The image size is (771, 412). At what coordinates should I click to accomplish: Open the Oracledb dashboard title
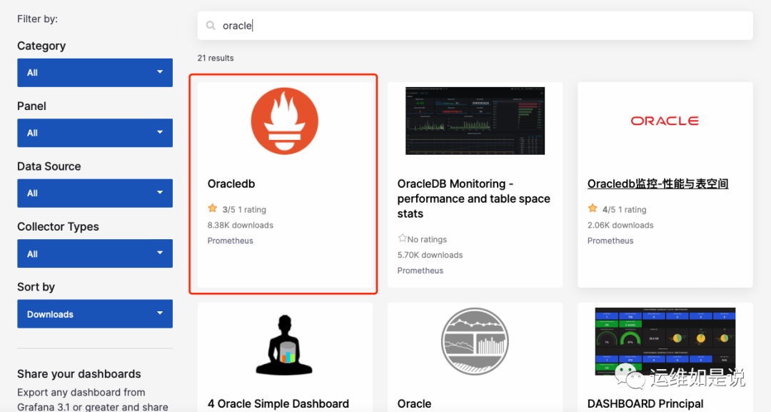[x=231, y=184]
